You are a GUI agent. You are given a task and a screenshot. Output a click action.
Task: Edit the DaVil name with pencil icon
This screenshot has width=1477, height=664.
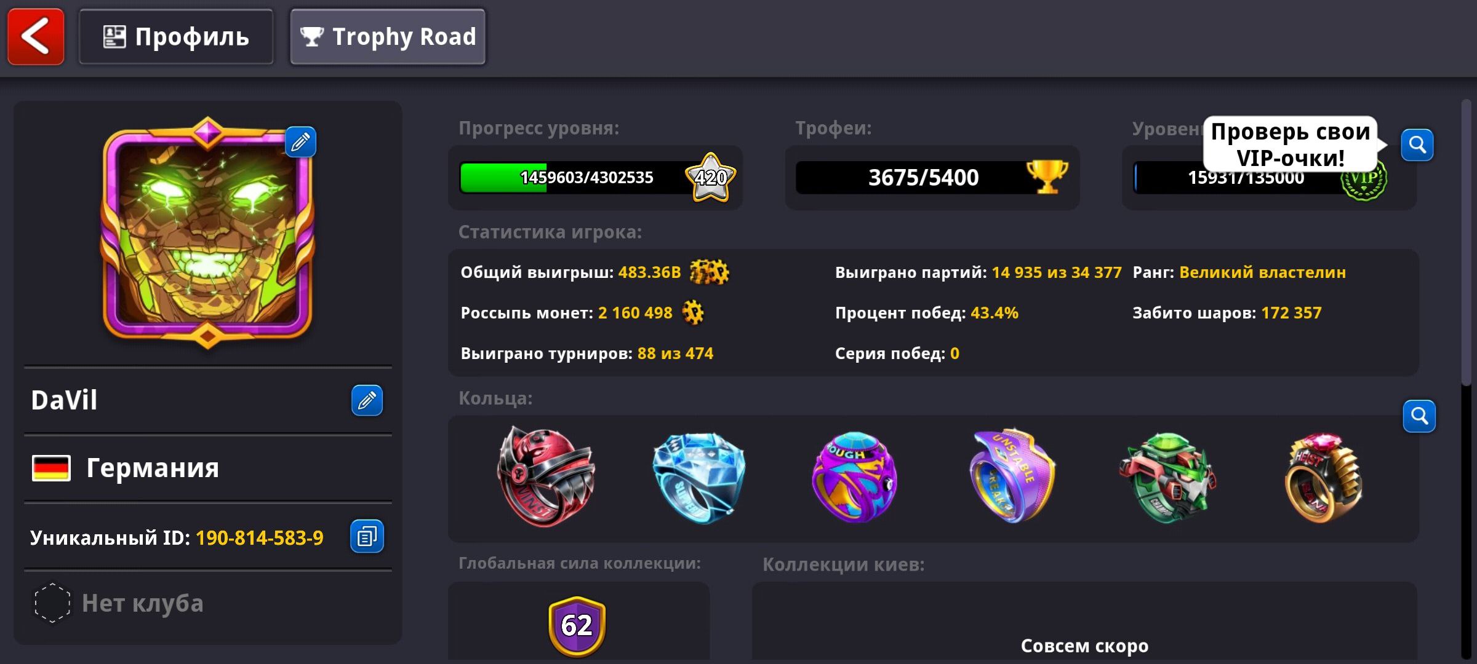tap(367, 401)
